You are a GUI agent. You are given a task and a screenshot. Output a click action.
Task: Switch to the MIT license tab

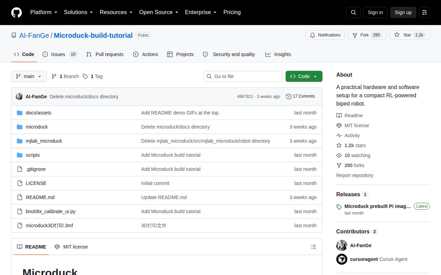[x=71, y=247]
